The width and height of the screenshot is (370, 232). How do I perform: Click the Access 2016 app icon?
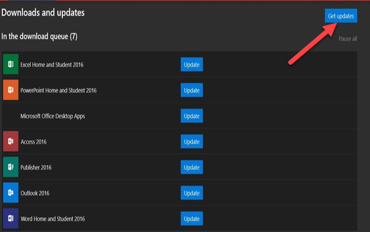11,141
